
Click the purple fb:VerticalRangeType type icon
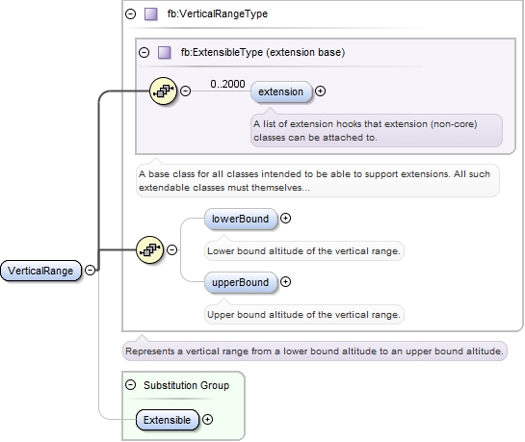point(151,14)
